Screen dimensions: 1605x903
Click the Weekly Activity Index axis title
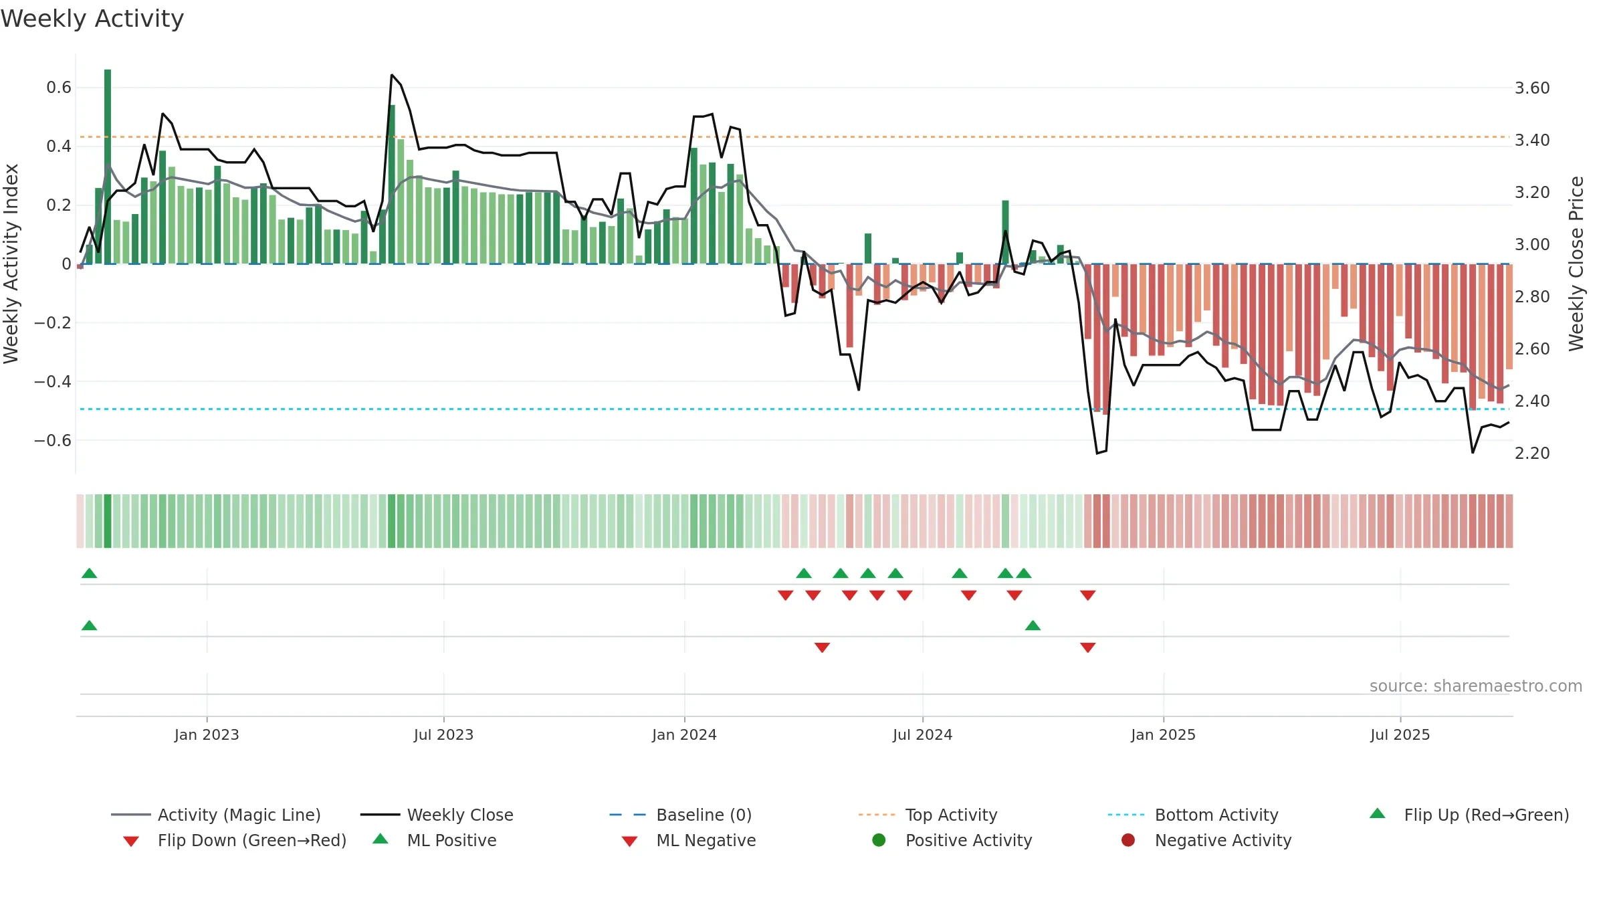[x=11, y=264]
